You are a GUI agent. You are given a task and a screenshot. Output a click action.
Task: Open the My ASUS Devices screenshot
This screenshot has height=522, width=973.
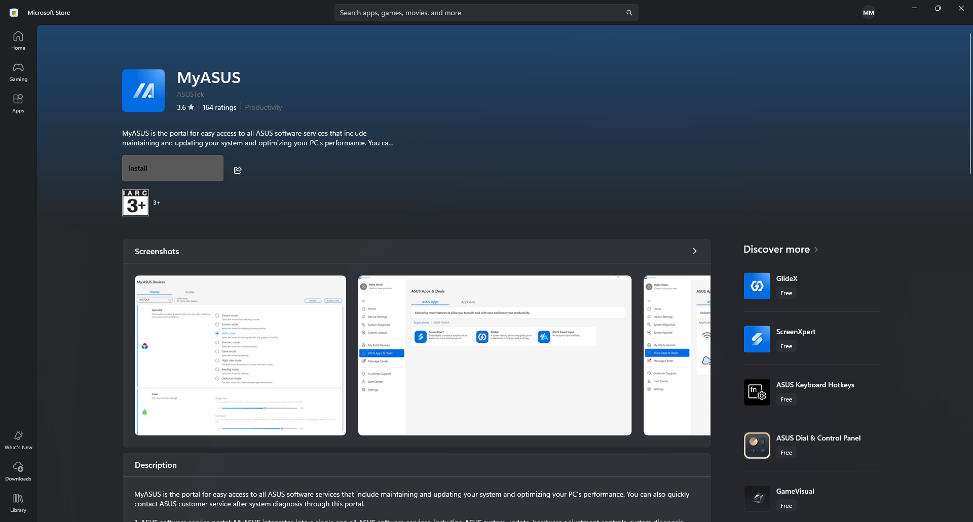point(240,355)
